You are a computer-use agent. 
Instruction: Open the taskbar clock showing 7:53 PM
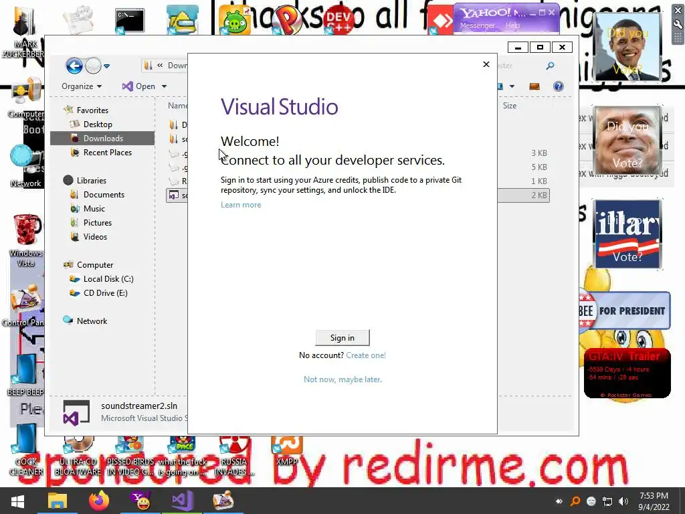pyautogui.click(x=654, y=501)
